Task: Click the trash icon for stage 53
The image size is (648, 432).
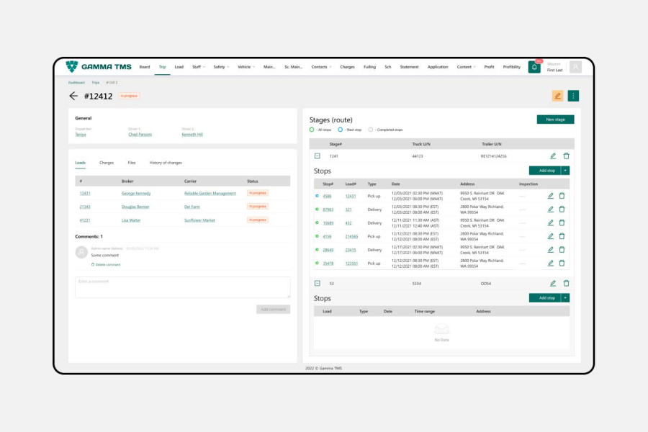Action: tap(566, 284)
